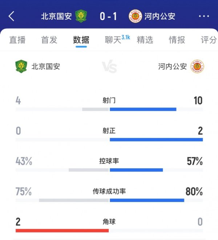Open the 聊天 chat tab
Screen dimensions: 218x240
click(x=113, y=40)
